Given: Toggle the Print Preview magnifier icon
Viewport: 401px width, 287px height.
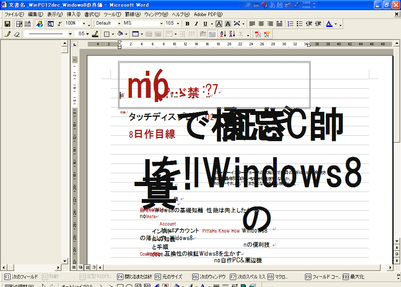Looking at the screenshot, I should pos(51,24).
